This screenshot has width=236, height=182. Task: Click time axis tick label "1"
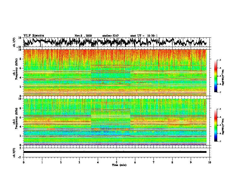[x=42, y=162]
